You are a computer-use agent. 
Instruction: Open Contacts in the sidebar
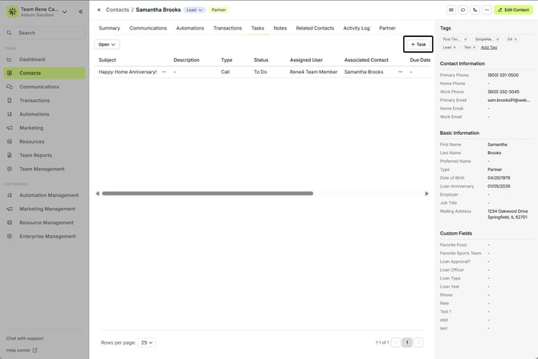tap(45, 73)
